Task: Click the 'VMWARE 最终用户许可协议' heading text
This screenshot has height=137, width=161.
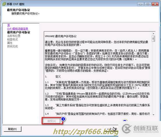Action: 61,36
